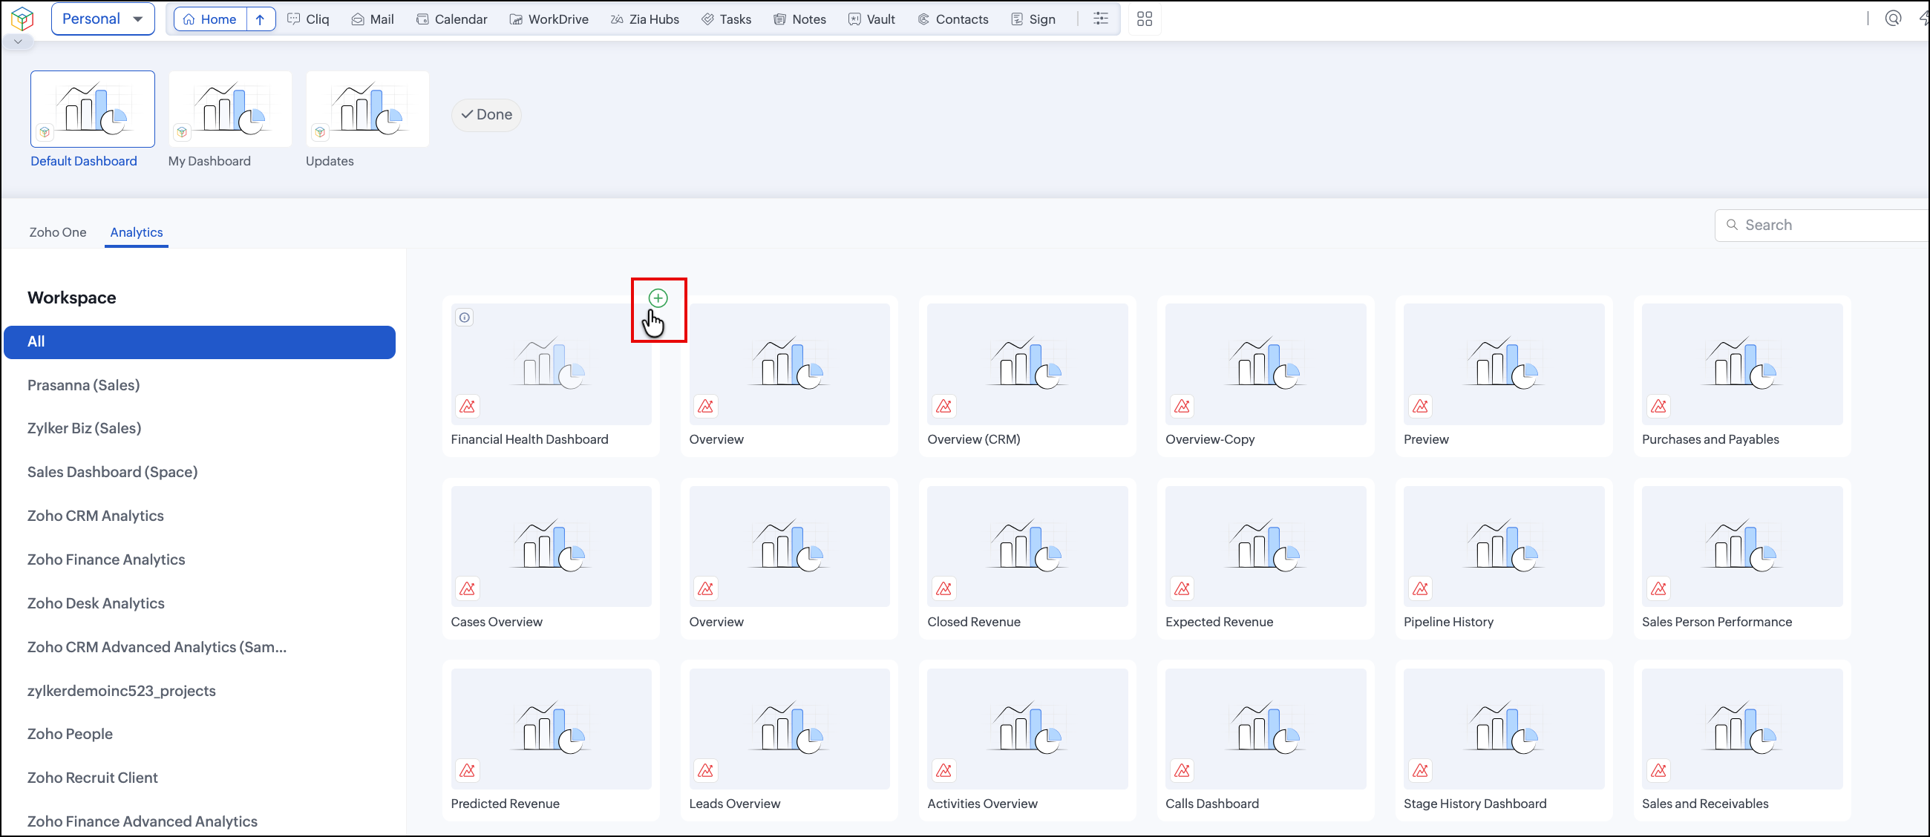Click the Done button
The height and width of the screenshot is (837, 1930).
click(486, 114)
